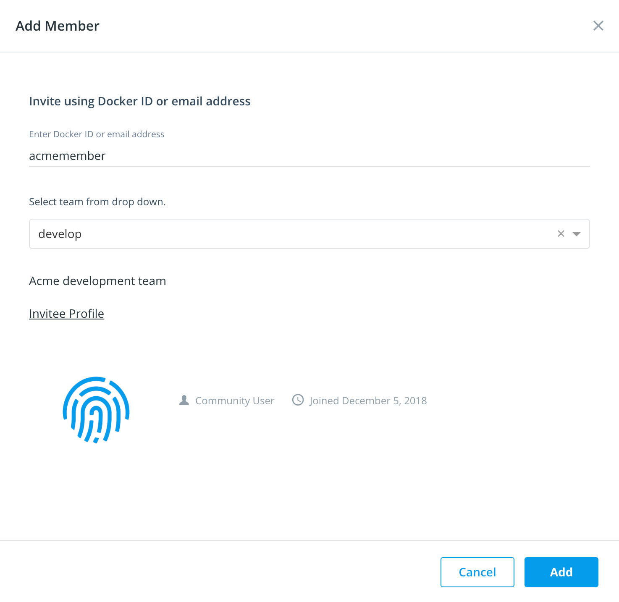
Task: Click the clock icon beside the join date
Action: click(x=298, y=400)
